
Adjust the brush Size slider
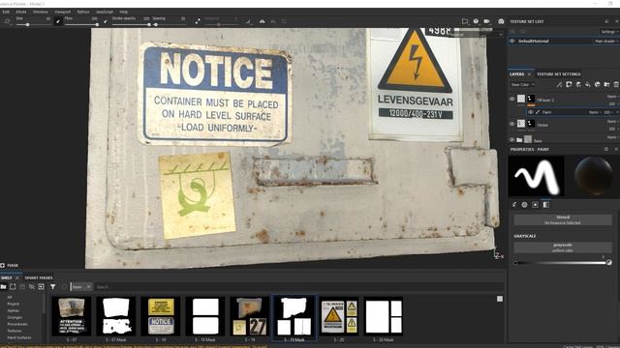click(x=33, y=24)
